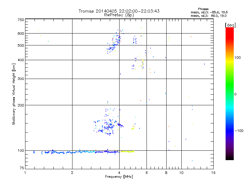Viewport: 251px width, 188px height.
Task: Click the '2' x-axis tick label
Action: [x=72, y=173]
